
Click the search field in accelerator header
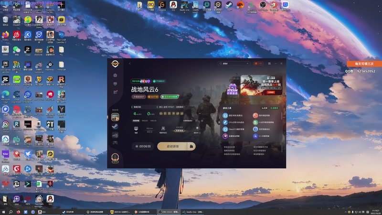coord(234,64)
